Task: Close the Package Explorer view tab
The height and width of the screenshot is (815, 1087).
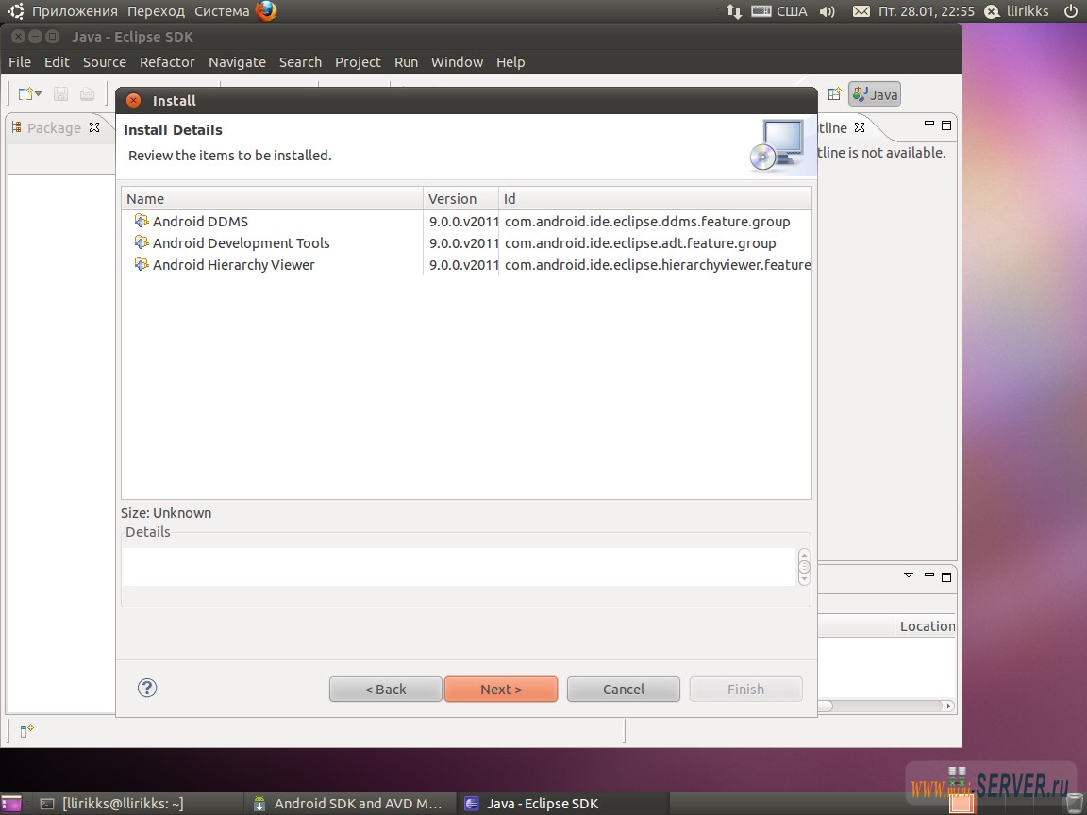Action: (94, 126)
